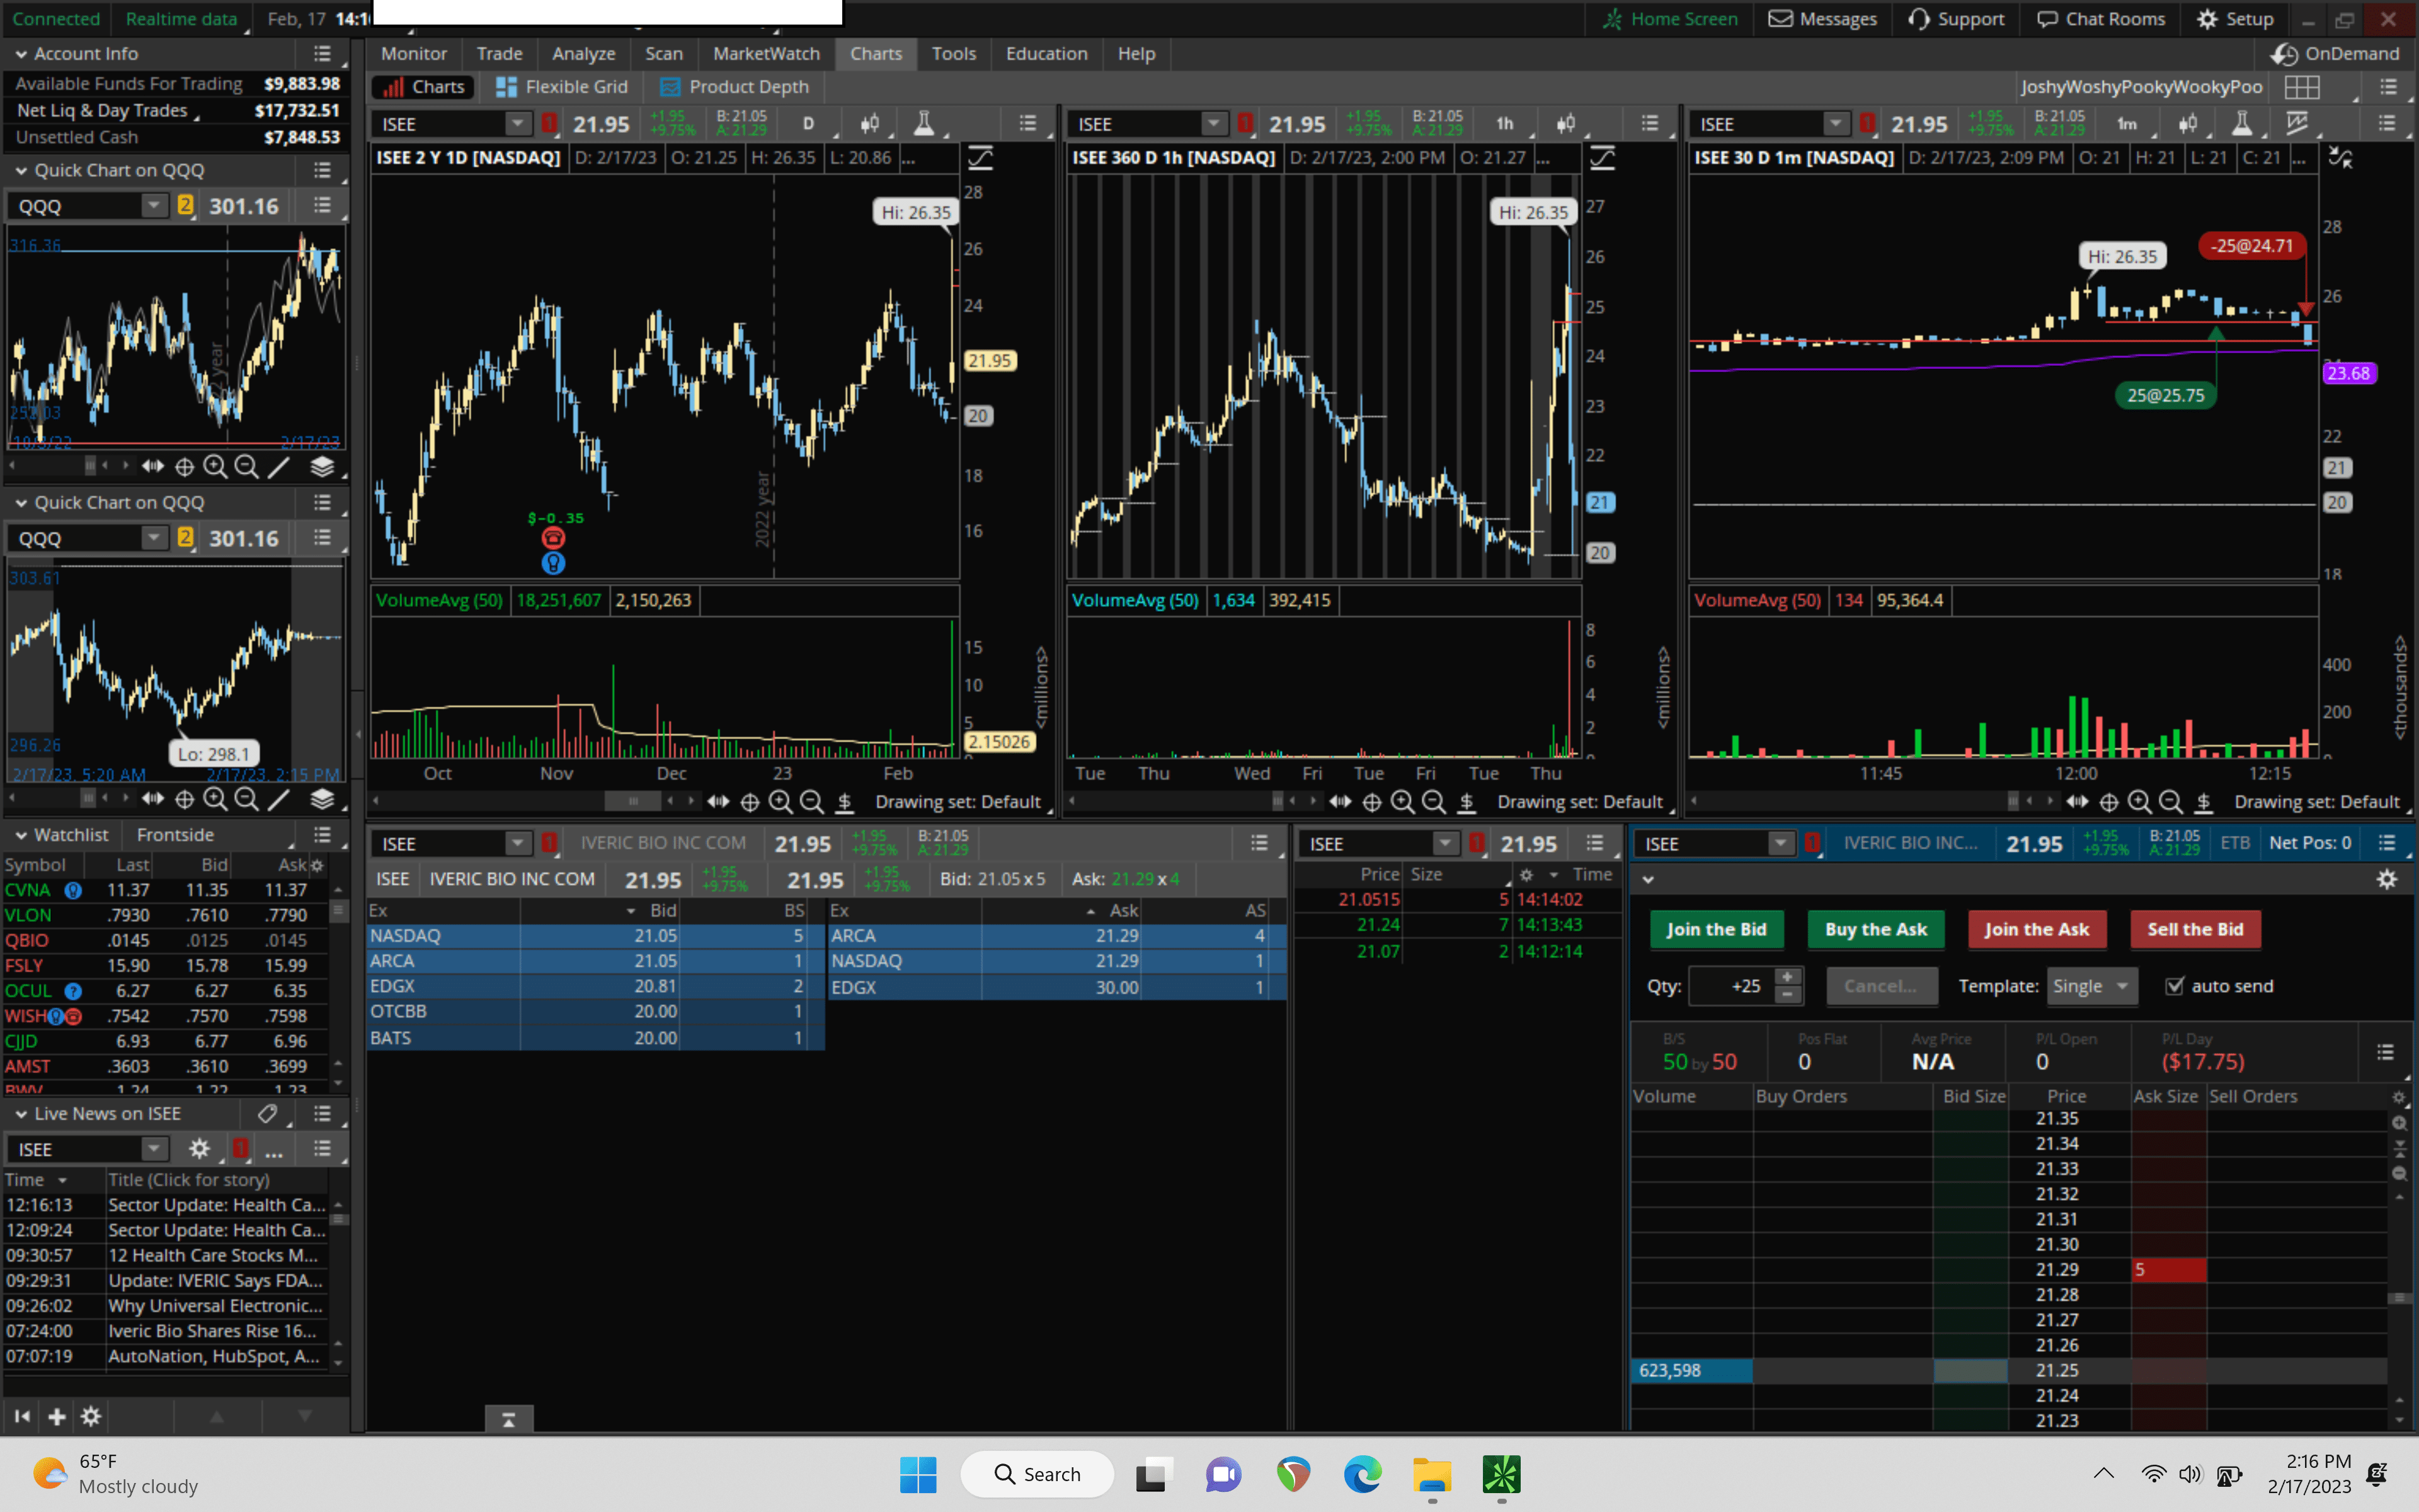The width and height of the screenshot is (2419, 1512).
Task: Click zoom in magnifier under daily chart
Action: (x=781, y=802)
